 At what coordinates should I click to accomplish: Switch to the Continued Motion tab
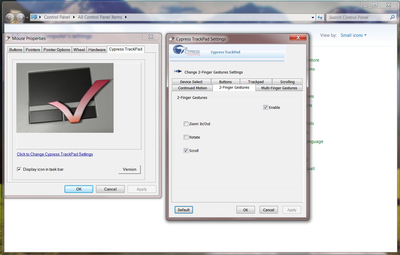[192, 88]
